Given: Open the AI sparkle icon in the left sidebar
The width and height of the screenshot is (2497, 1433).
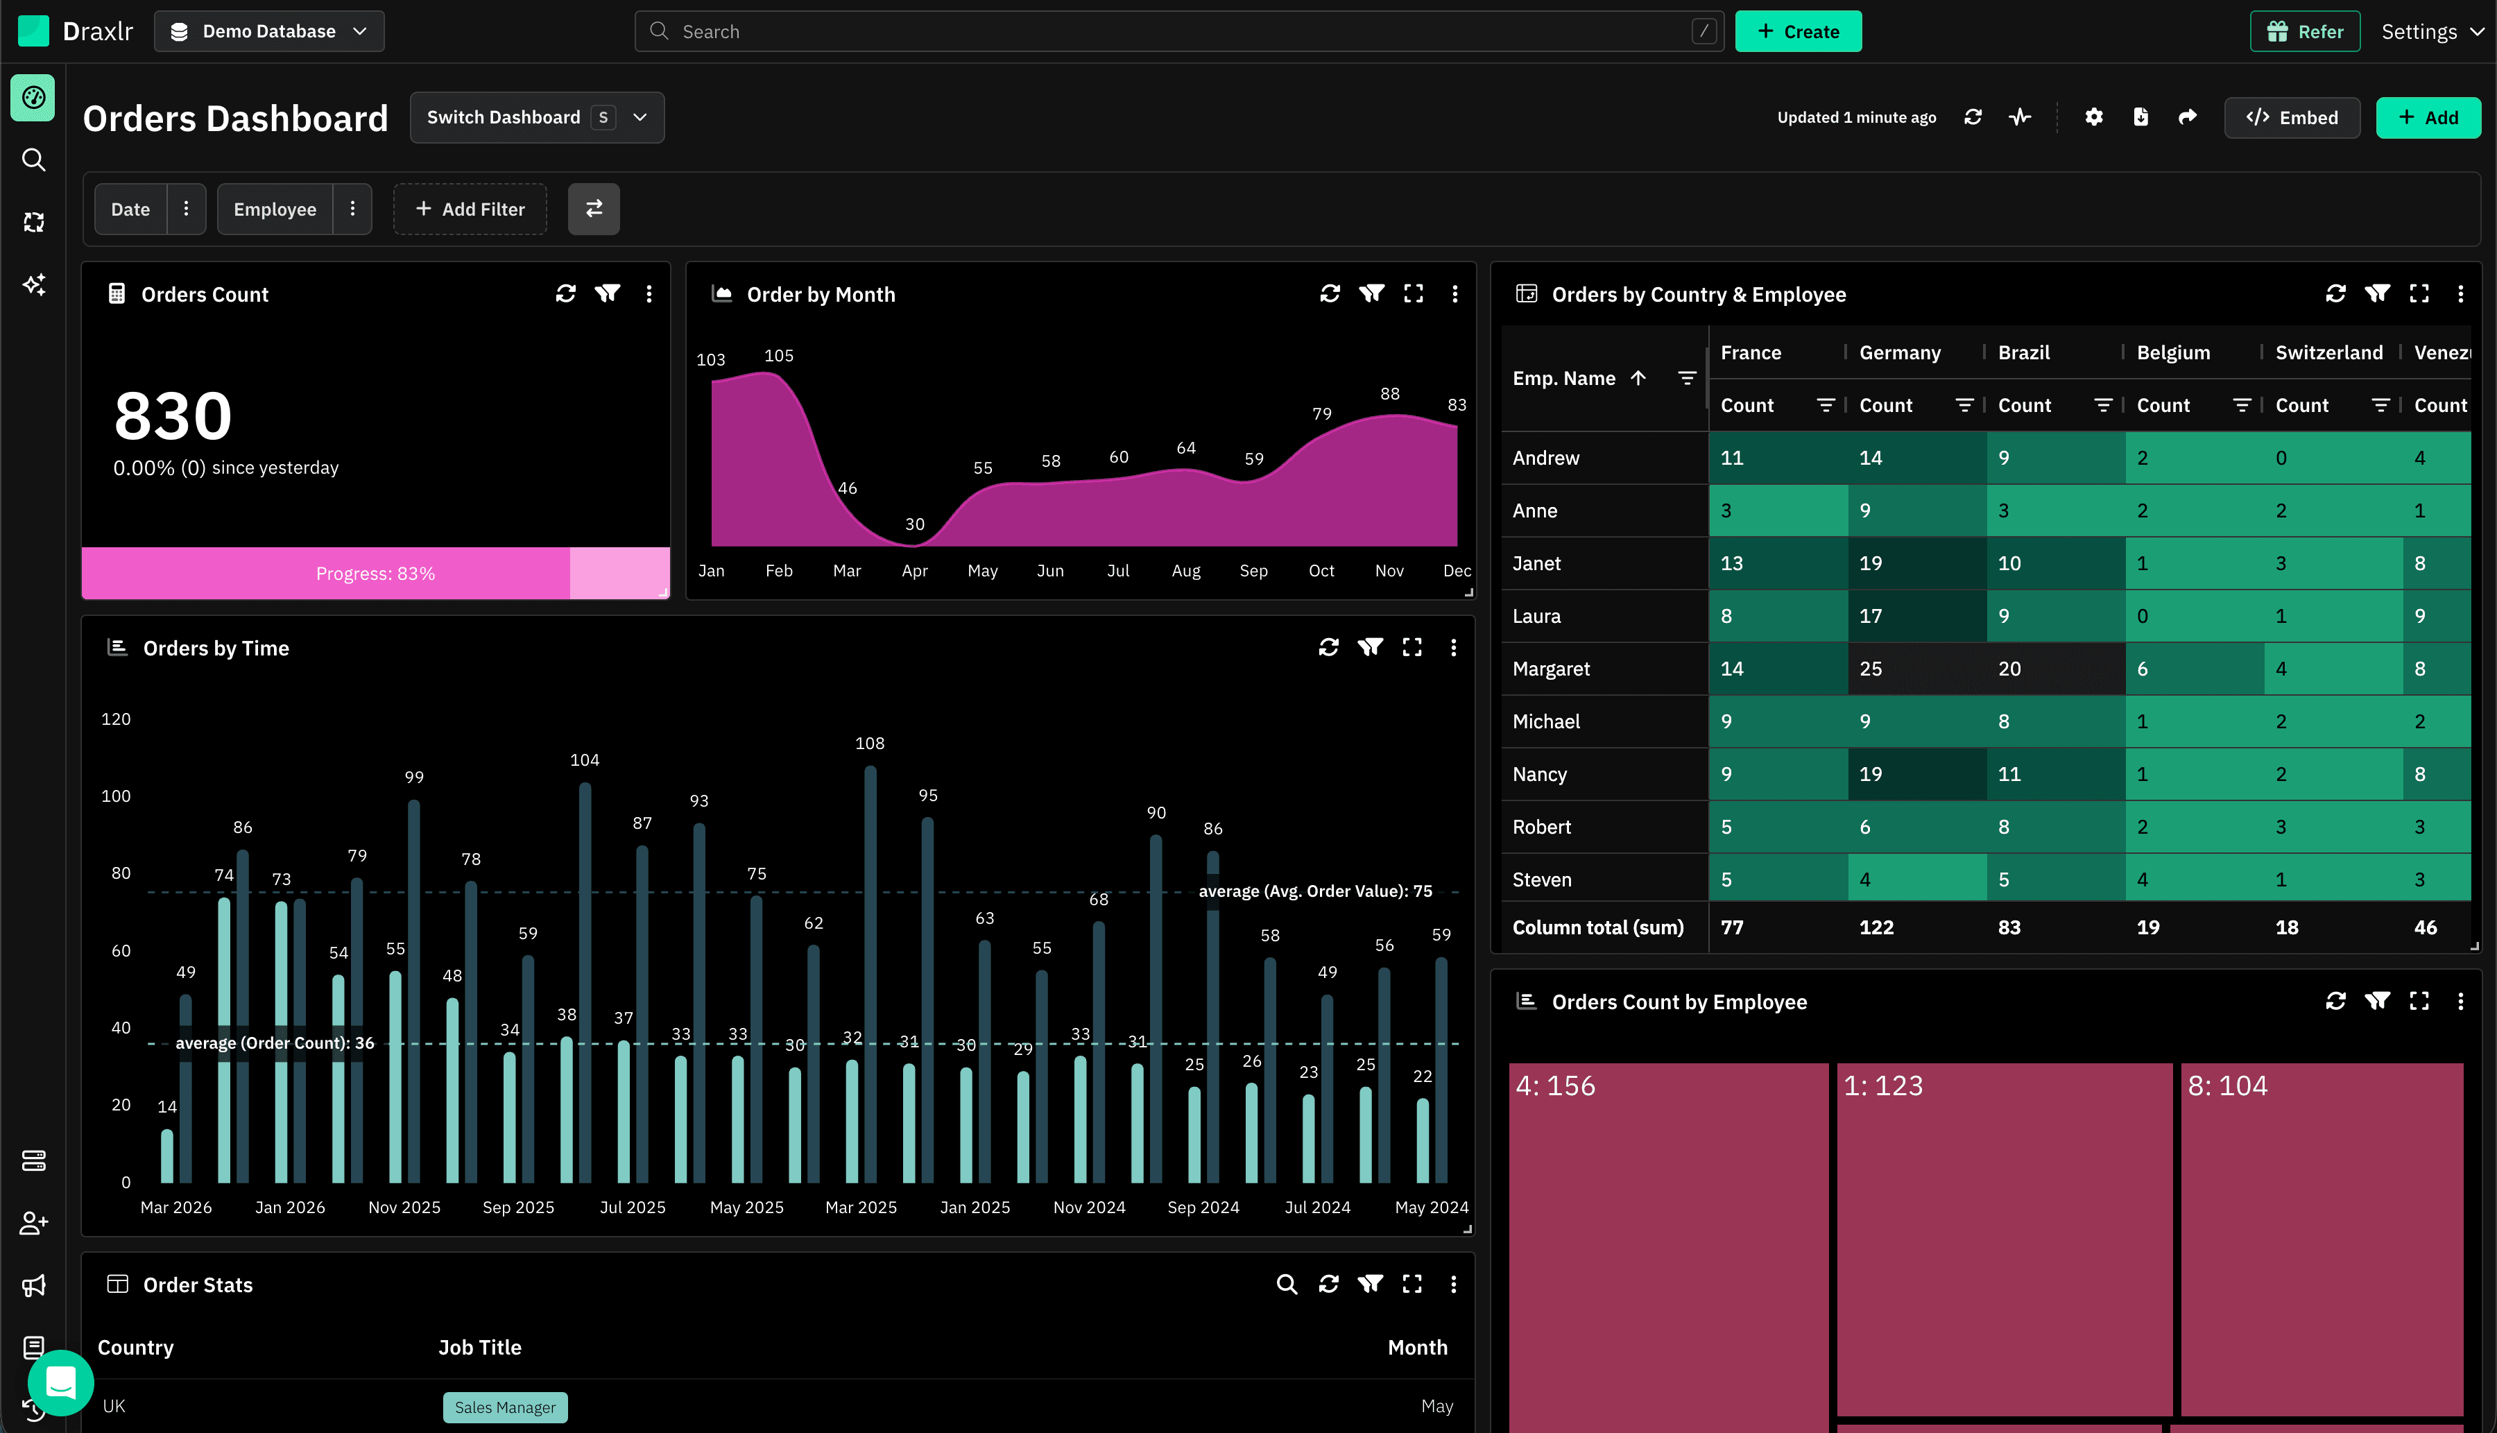Looking at the screenshot, I should pyautogui.click(x=33, y=285).
